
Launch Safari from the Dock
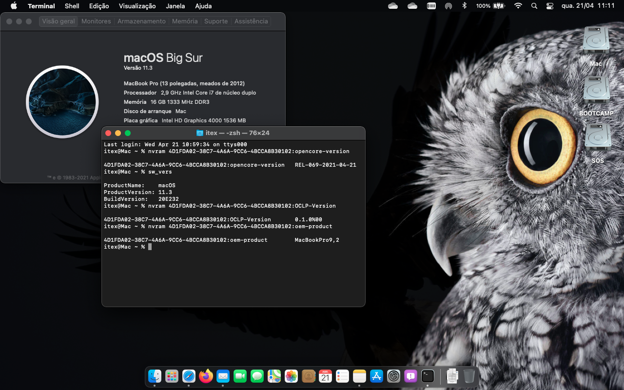(x=189, y=376)
